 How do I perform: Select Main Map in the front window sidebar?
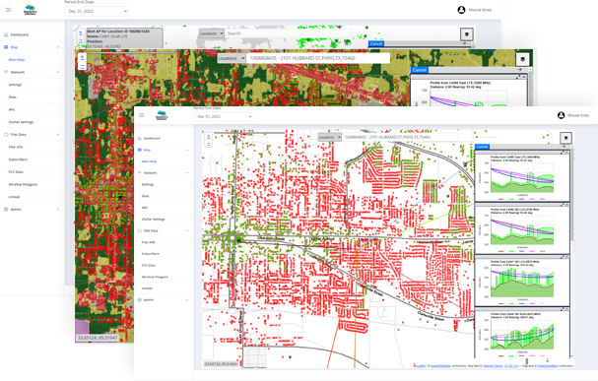pos(149,161)
